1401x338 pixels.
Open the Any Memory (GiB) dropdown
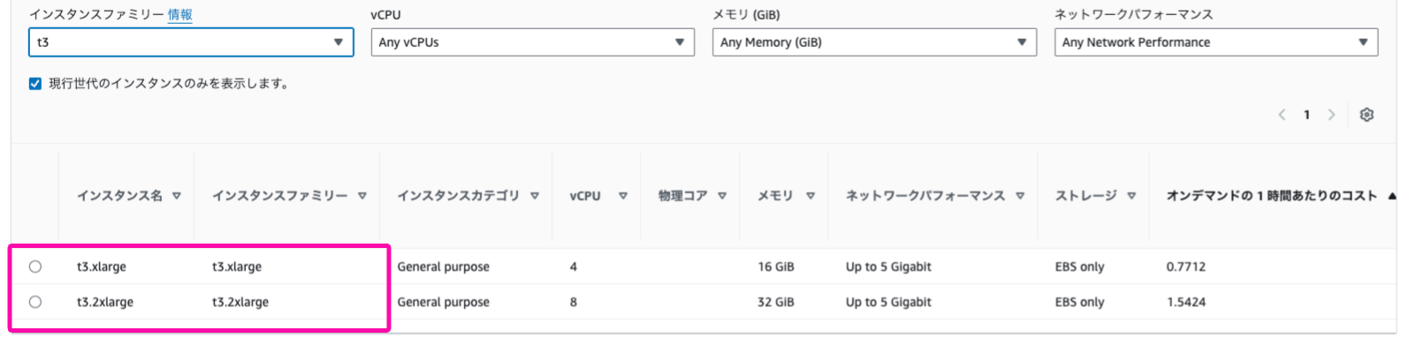coord(874,42)
